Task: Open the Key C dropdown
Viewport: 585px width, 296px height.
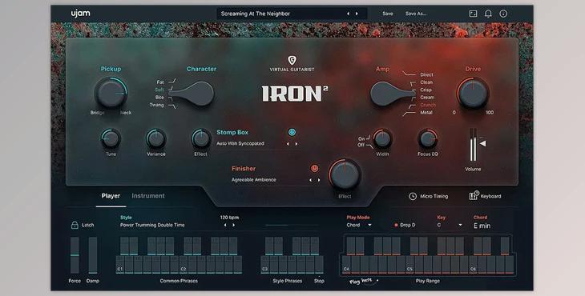Action: pyautogui.click(x=450, y=225)
